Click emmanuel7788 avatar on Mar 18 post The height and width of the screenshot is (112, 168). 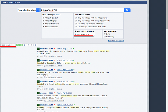[38, 105]
